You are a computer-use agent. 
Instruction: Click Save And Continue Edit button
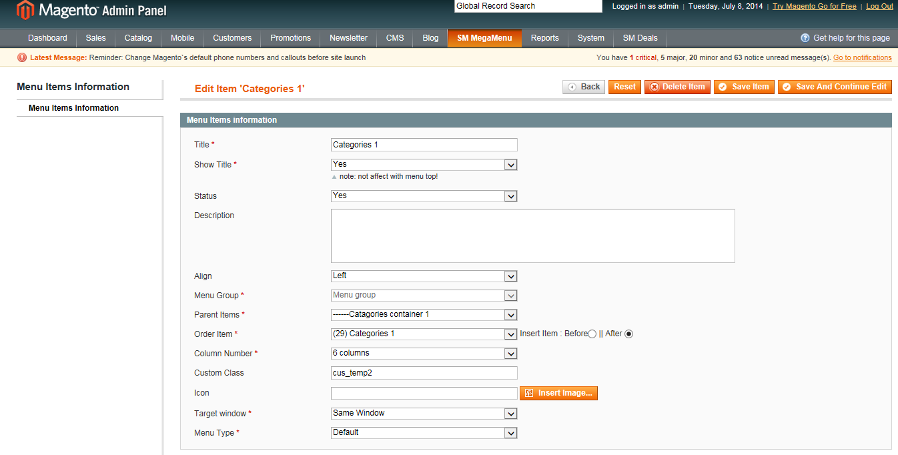pyautogui.click(x=835, y=87)
